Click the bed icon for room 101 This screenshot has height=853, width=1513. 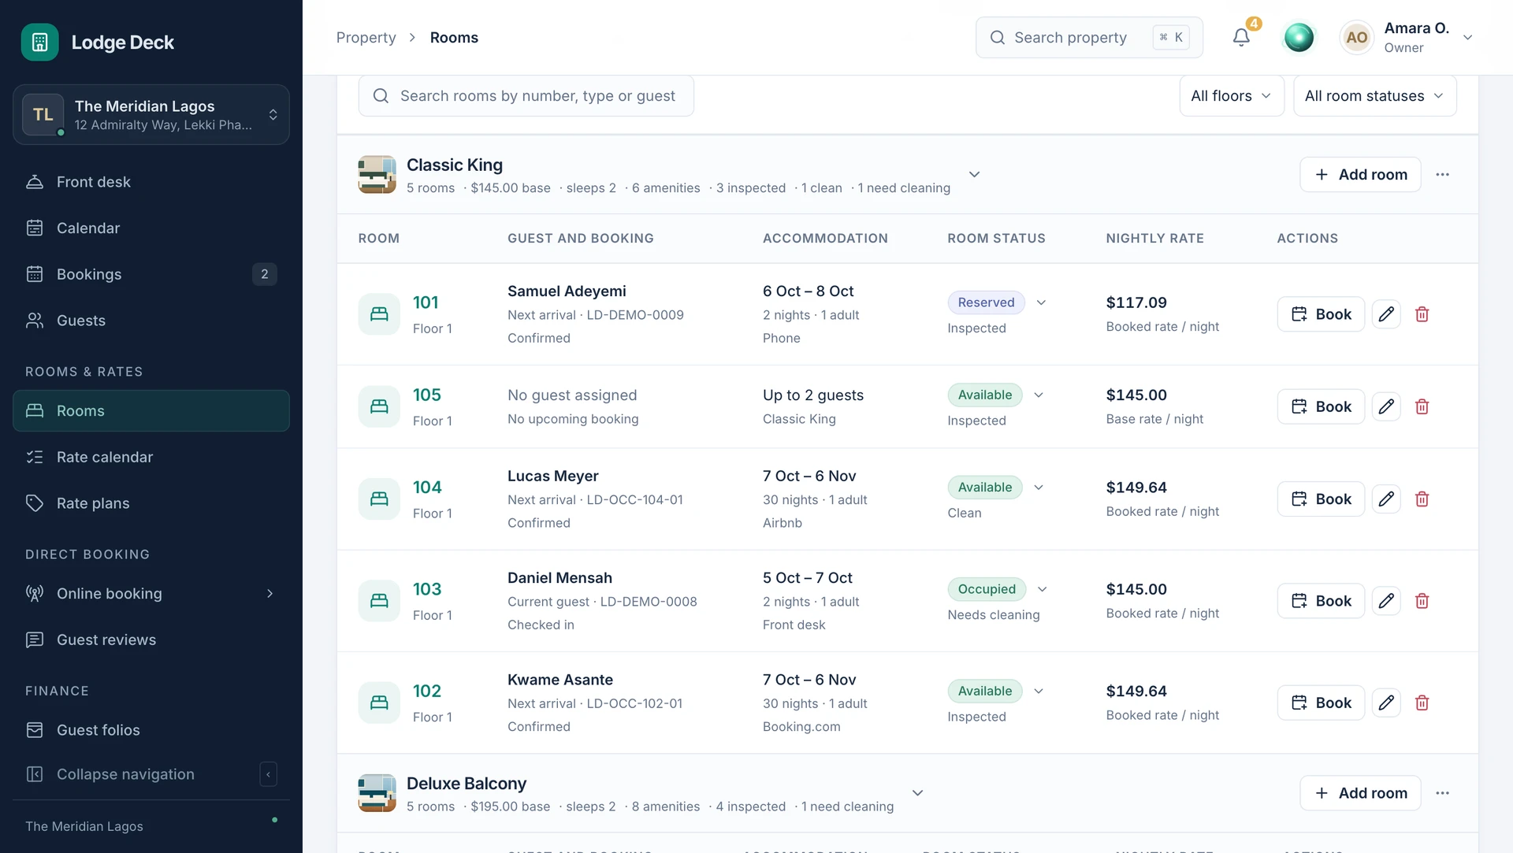coord(379,314)
